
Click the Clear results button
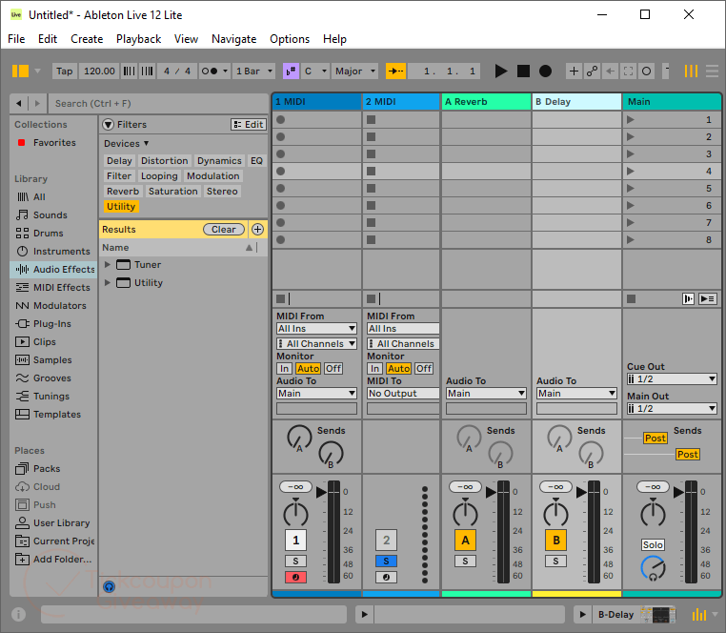coord(224,230)
